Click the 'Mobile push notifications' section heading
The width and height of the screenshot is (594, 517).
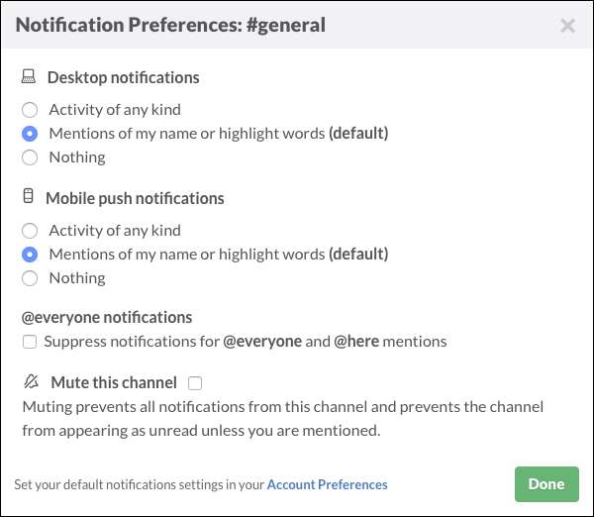(135, 198)
